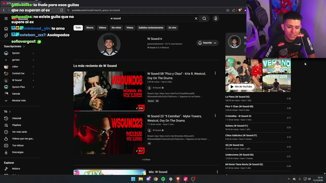Play Soltera (W Sound 01) track

(258, 127)
